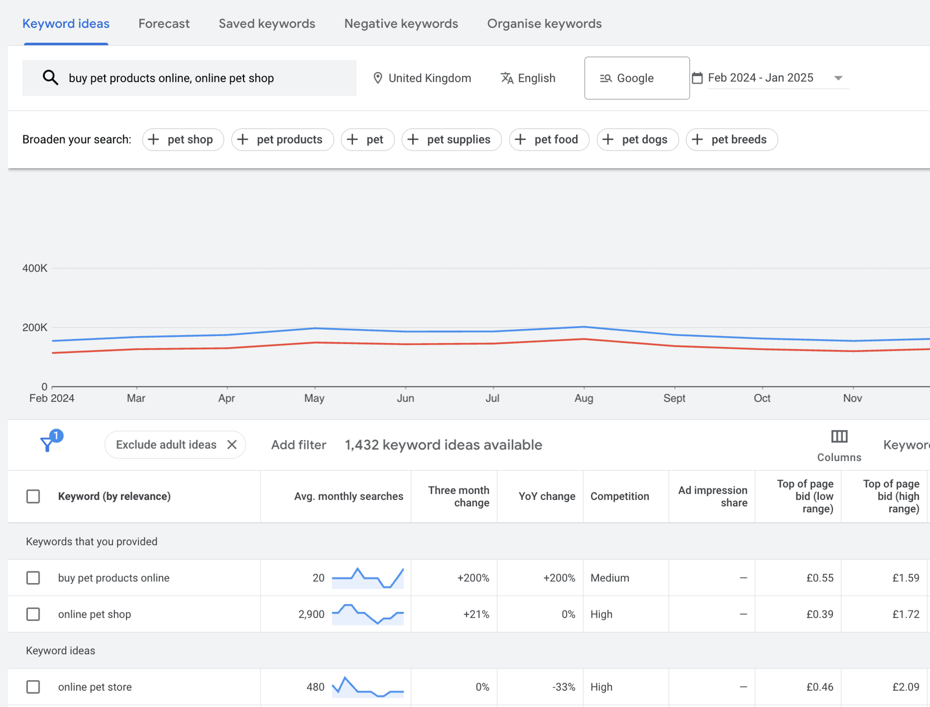This screenshot has width=930, height=707.
Task: Add 'pet products' suggestion chip
Action: pos(282,140)
